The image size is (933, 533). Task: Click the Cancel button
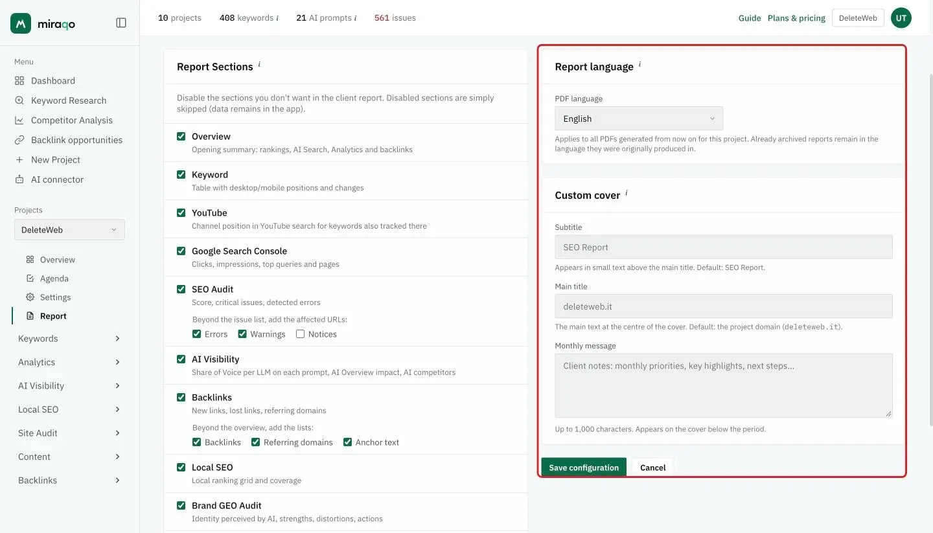(653, 468)
